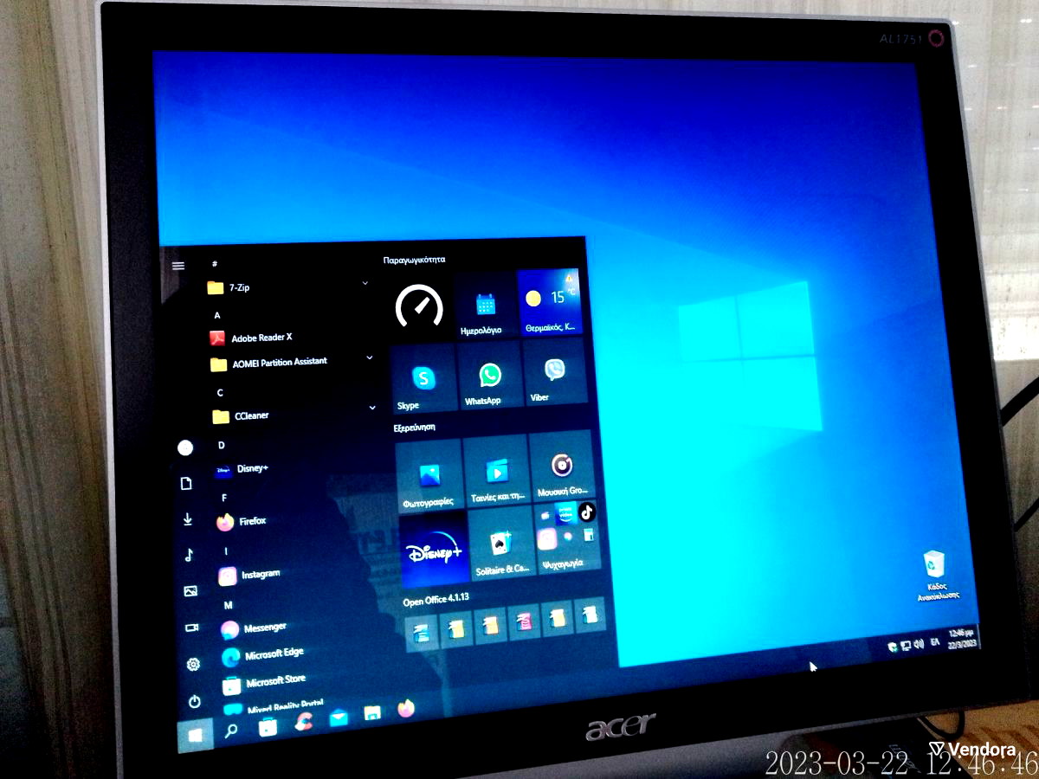This screenshot has width=1039, height=779.
Task: Click the Open Office 4.1.13 group title
Action: pyautogui.click(x=436, y=598)
